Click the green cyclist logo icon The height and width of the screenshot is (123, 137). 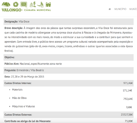pos(41,5)
